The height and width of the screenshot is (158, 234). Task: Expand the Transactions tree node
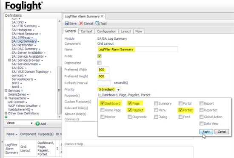[x=6, y=98]
